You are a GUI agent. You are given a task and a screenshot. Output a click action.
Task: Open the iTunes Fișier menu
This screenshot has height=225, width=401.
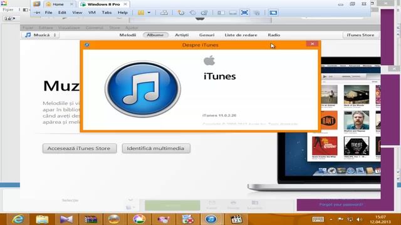[28, 27]
